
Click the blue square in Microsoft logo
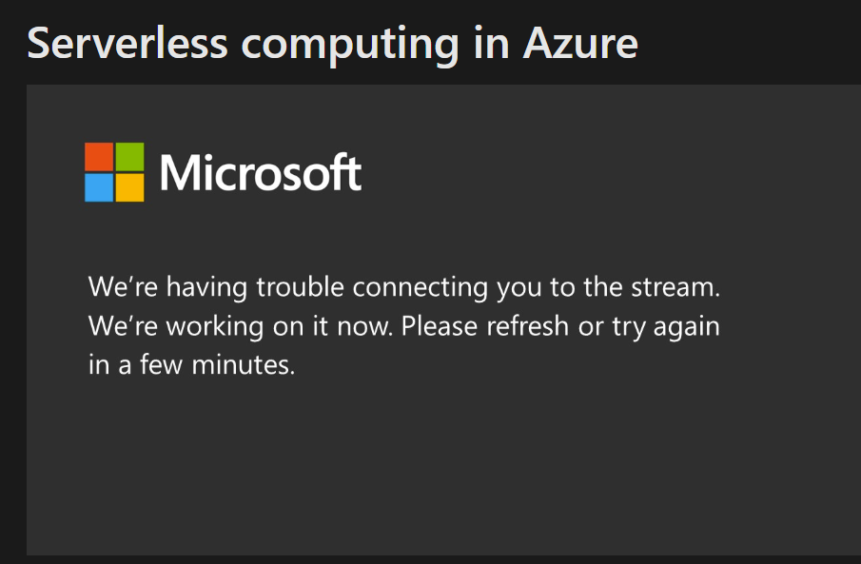99,187
